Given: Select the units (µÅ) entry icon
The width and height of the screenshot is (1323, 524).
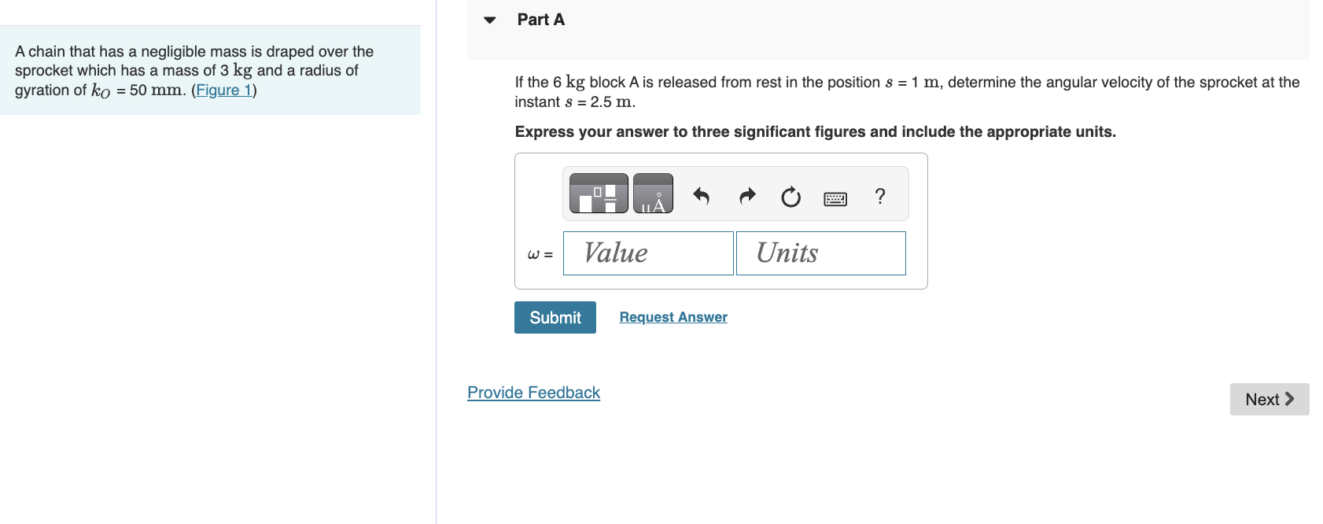Looking at the screenshot, I should (653, 194).
